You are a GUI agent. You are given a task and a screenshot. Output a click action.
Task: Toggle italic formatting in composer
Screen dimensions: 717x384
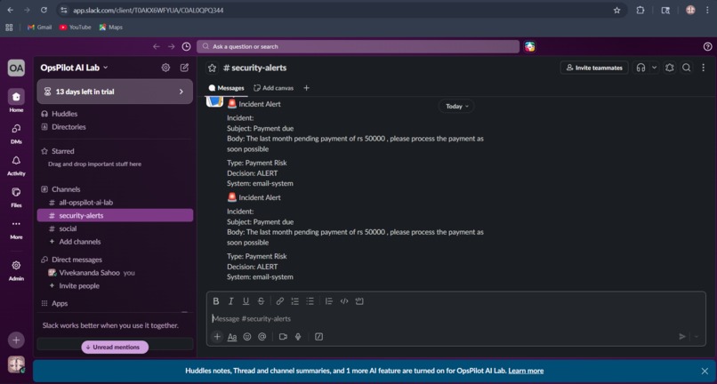(231, 301)
